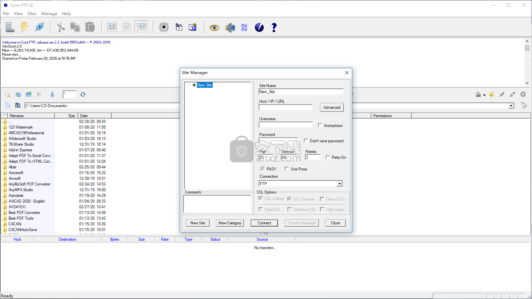The width and height of the screenshot is (532, 299).
Task: Enable the Retry On checkbox
Action: coord(328,157)
